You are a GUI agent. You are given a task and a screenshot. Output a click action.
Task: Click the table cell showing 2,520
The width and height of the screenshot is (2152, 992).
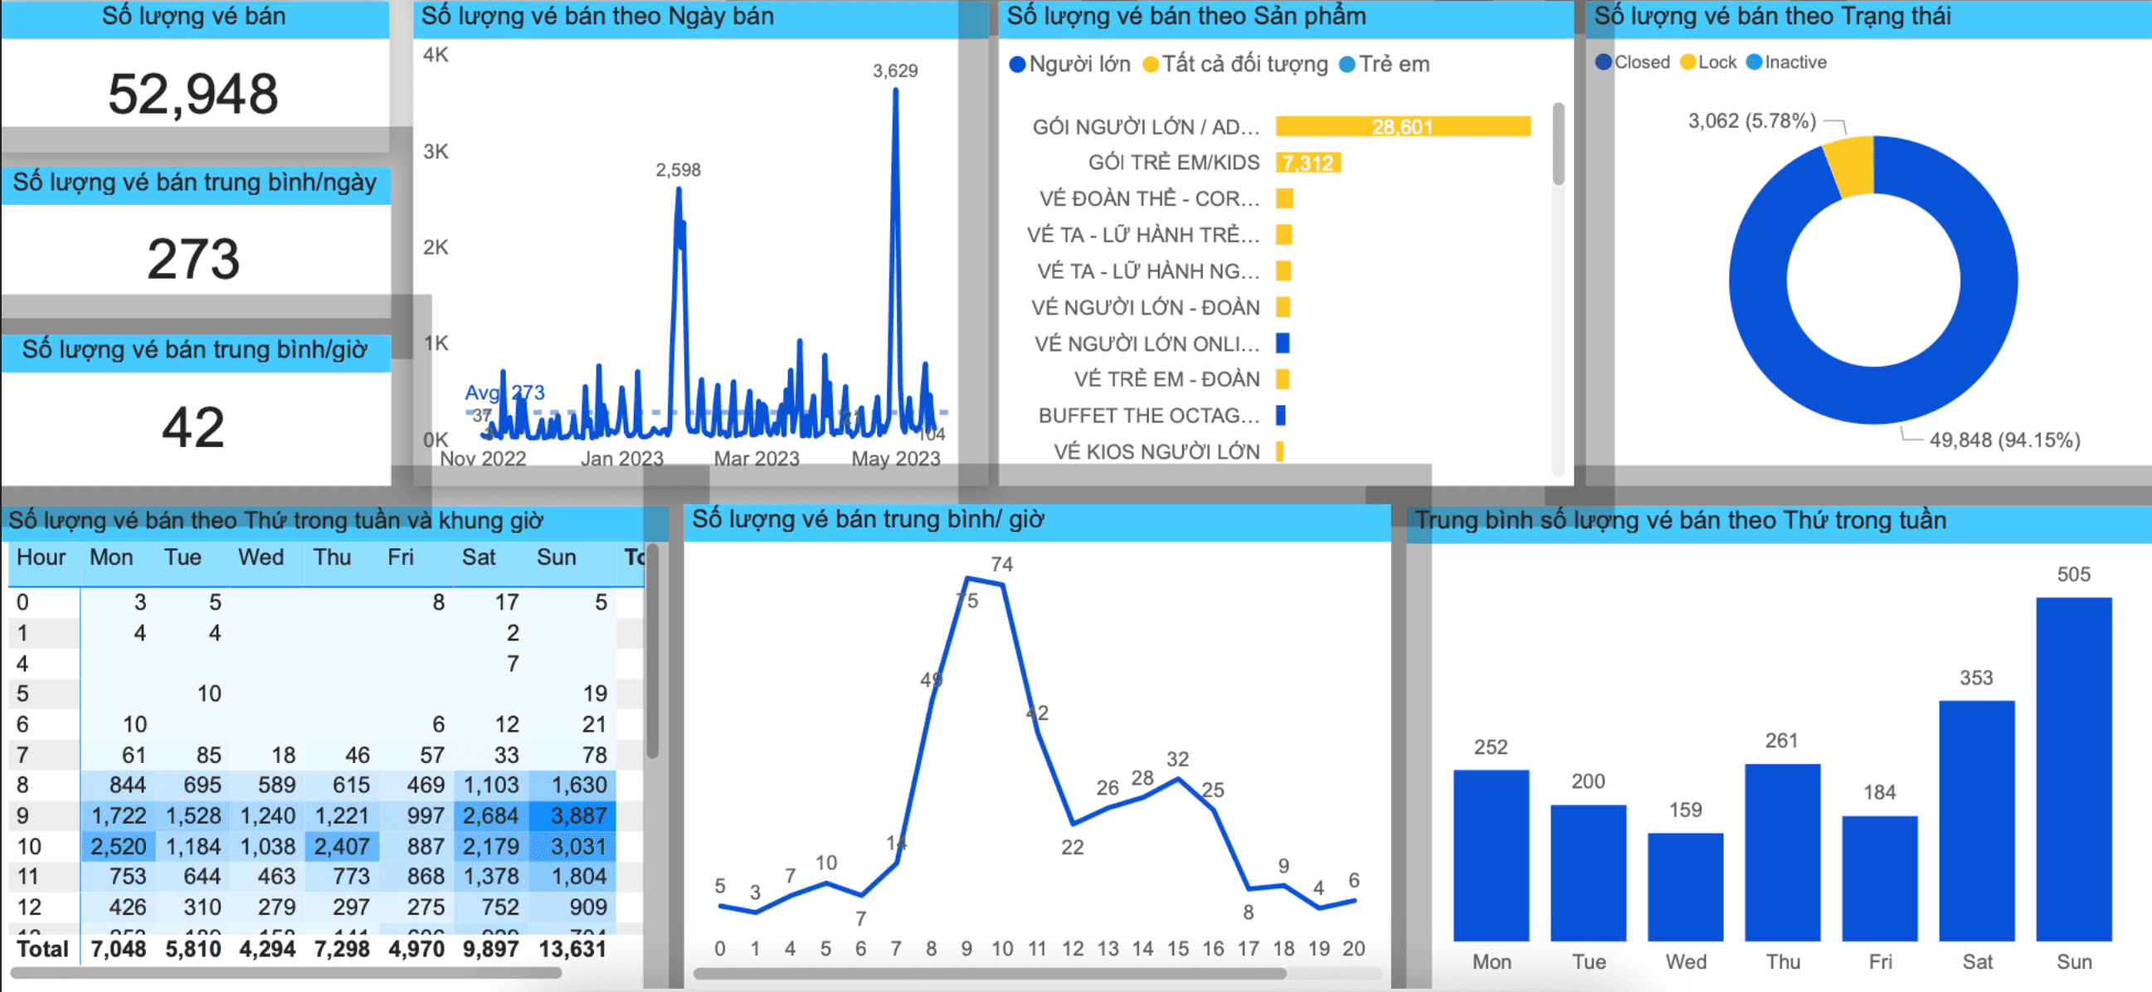click(x=117, y=847)
